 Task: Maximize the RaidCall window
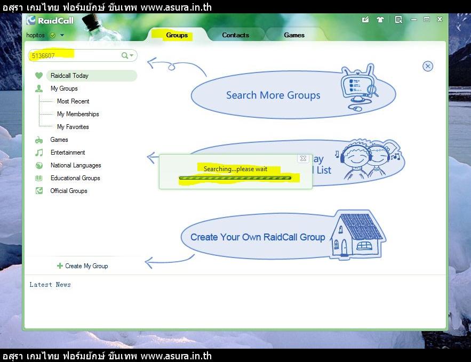427,19
